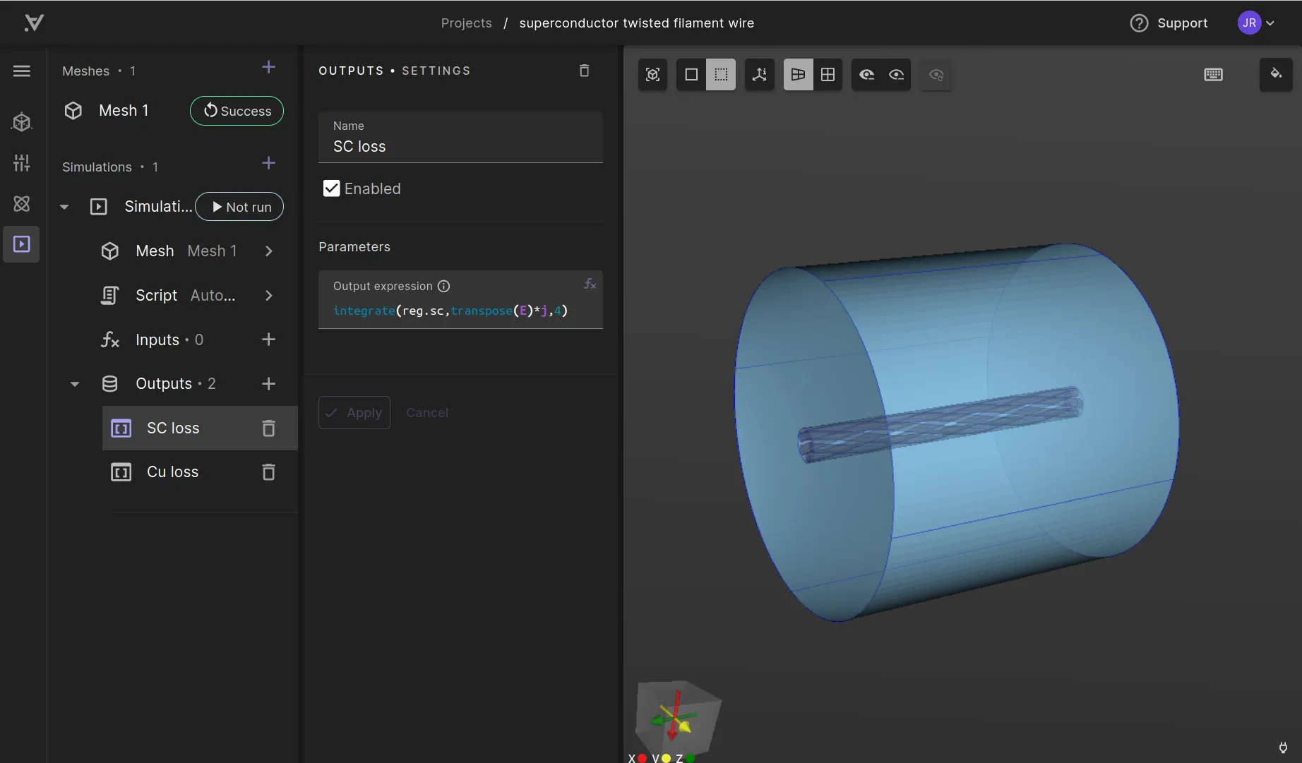Viewport: 1302px width, 763px height.
Task: Select Mesh 1 in Meshes list
Action: click(124, 111)
